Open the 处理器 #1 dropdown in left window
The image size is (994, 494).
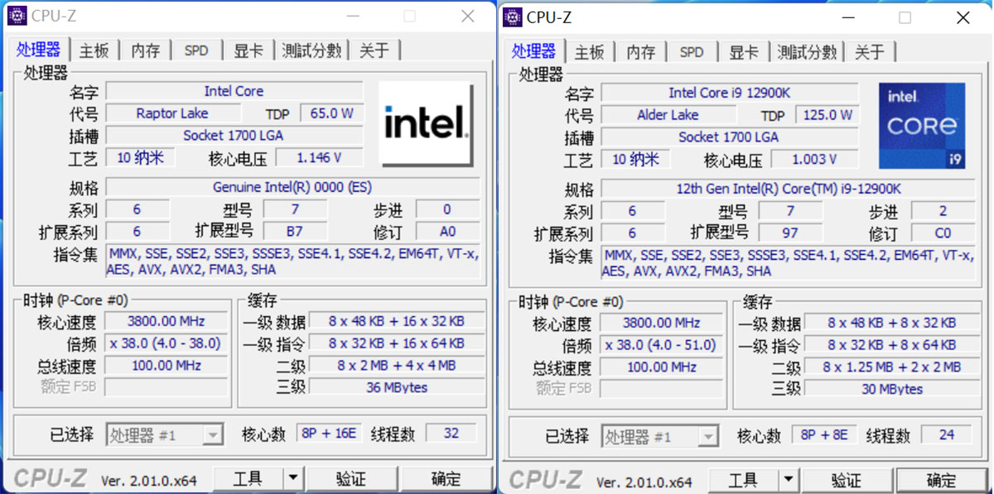pyautogui.click(x=213, y=434)
